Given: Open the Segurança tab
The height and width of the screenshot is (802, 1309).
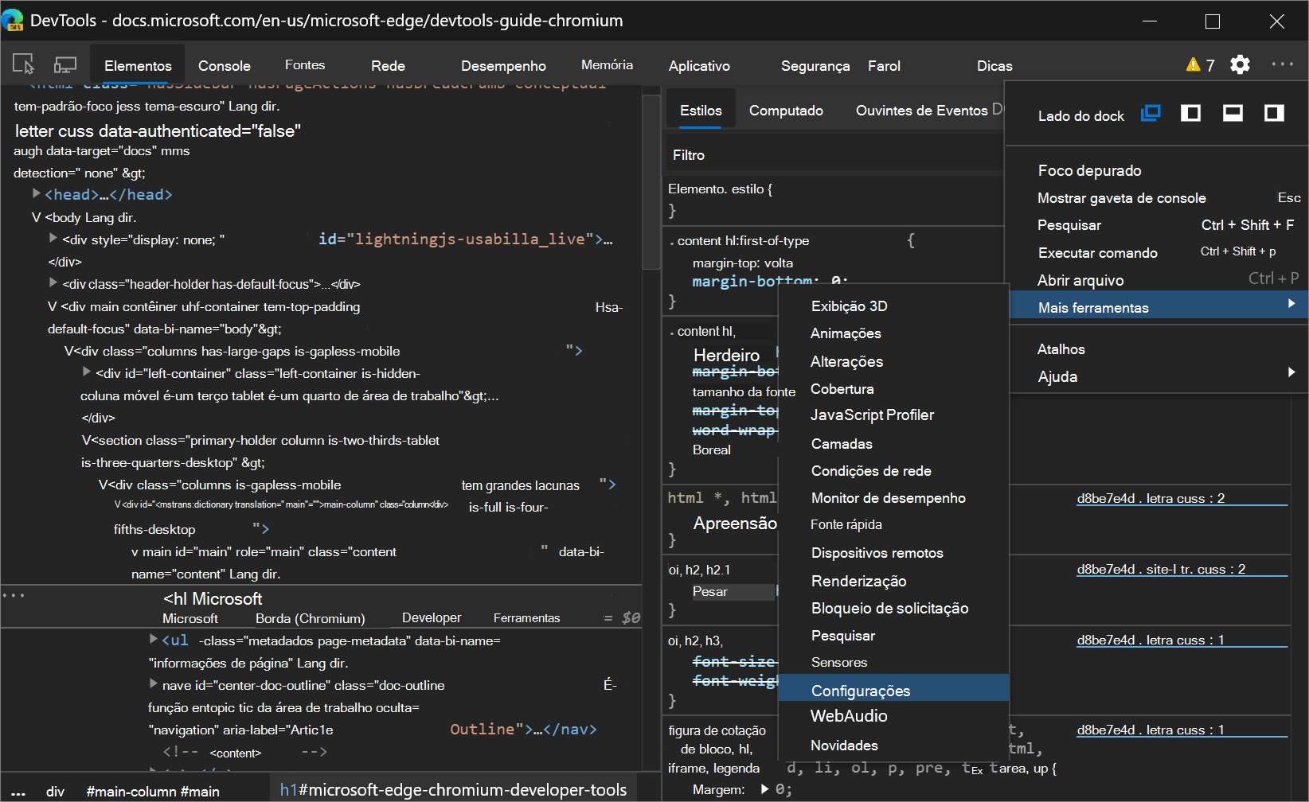Looking at the screenshot, I should 815,65.
